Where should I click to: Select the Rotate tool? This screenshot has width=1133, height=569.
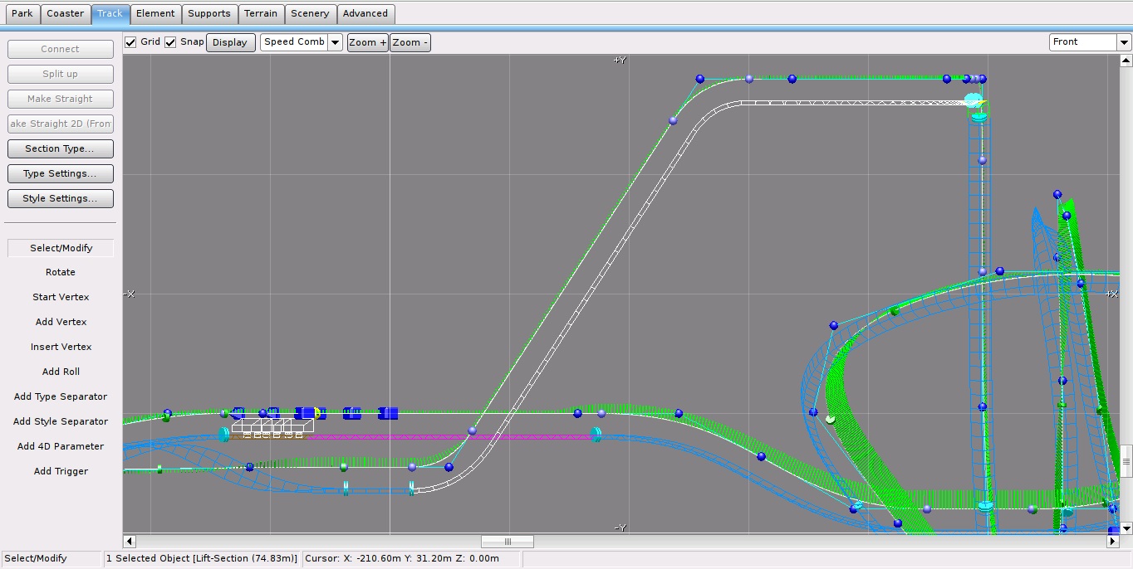61,272
